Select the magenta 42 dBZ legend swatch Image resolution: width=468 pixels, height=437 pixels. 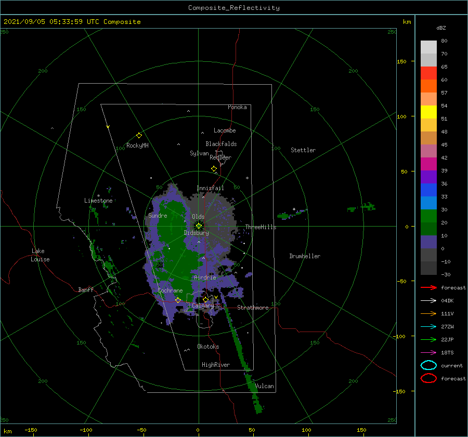[x=428, y=164]
